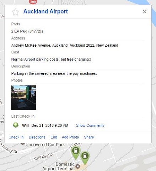Image resolution: width=156 pixels, height=171 pixels.
Task: Open the Auckland Airport title link
Action: (x=45, y=11)
